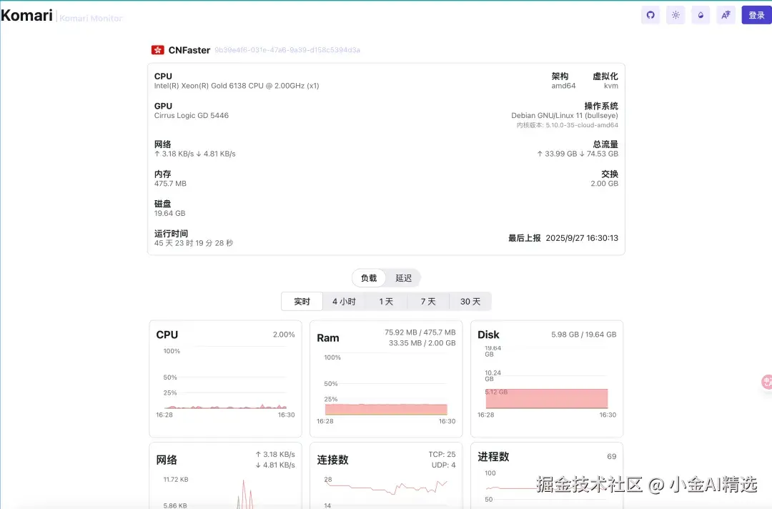Click the Disk 5.98 GB / 19.64 GB reading
Viewport: 772px width, 509px height.
pyautogui.click(x=583, y=335)
